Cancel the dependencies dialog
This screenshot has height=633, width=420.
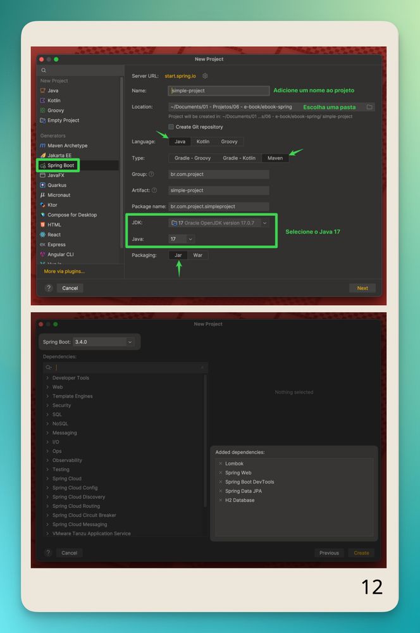pyautogui.click(x=69, y=553)
